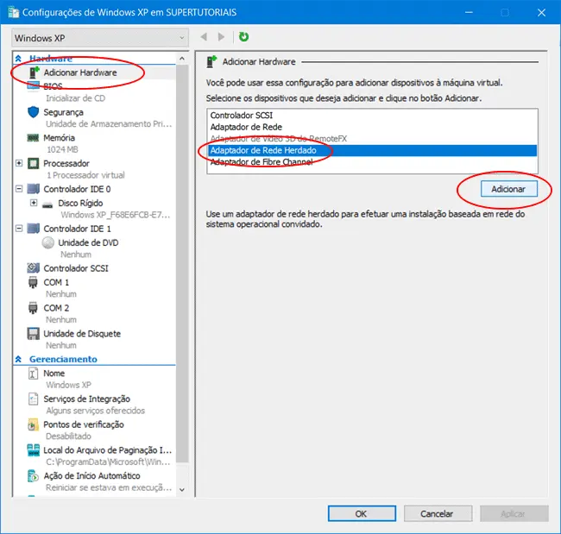This screenshot has height=534, width=561.
Task: Select the Disco Rígido tree item label
Action: [80, 203]
